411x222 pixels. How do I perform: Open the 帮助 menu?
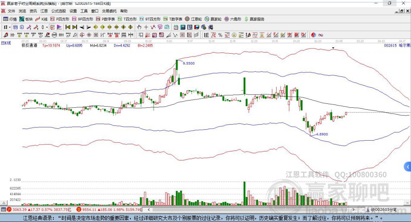(124, 11)
